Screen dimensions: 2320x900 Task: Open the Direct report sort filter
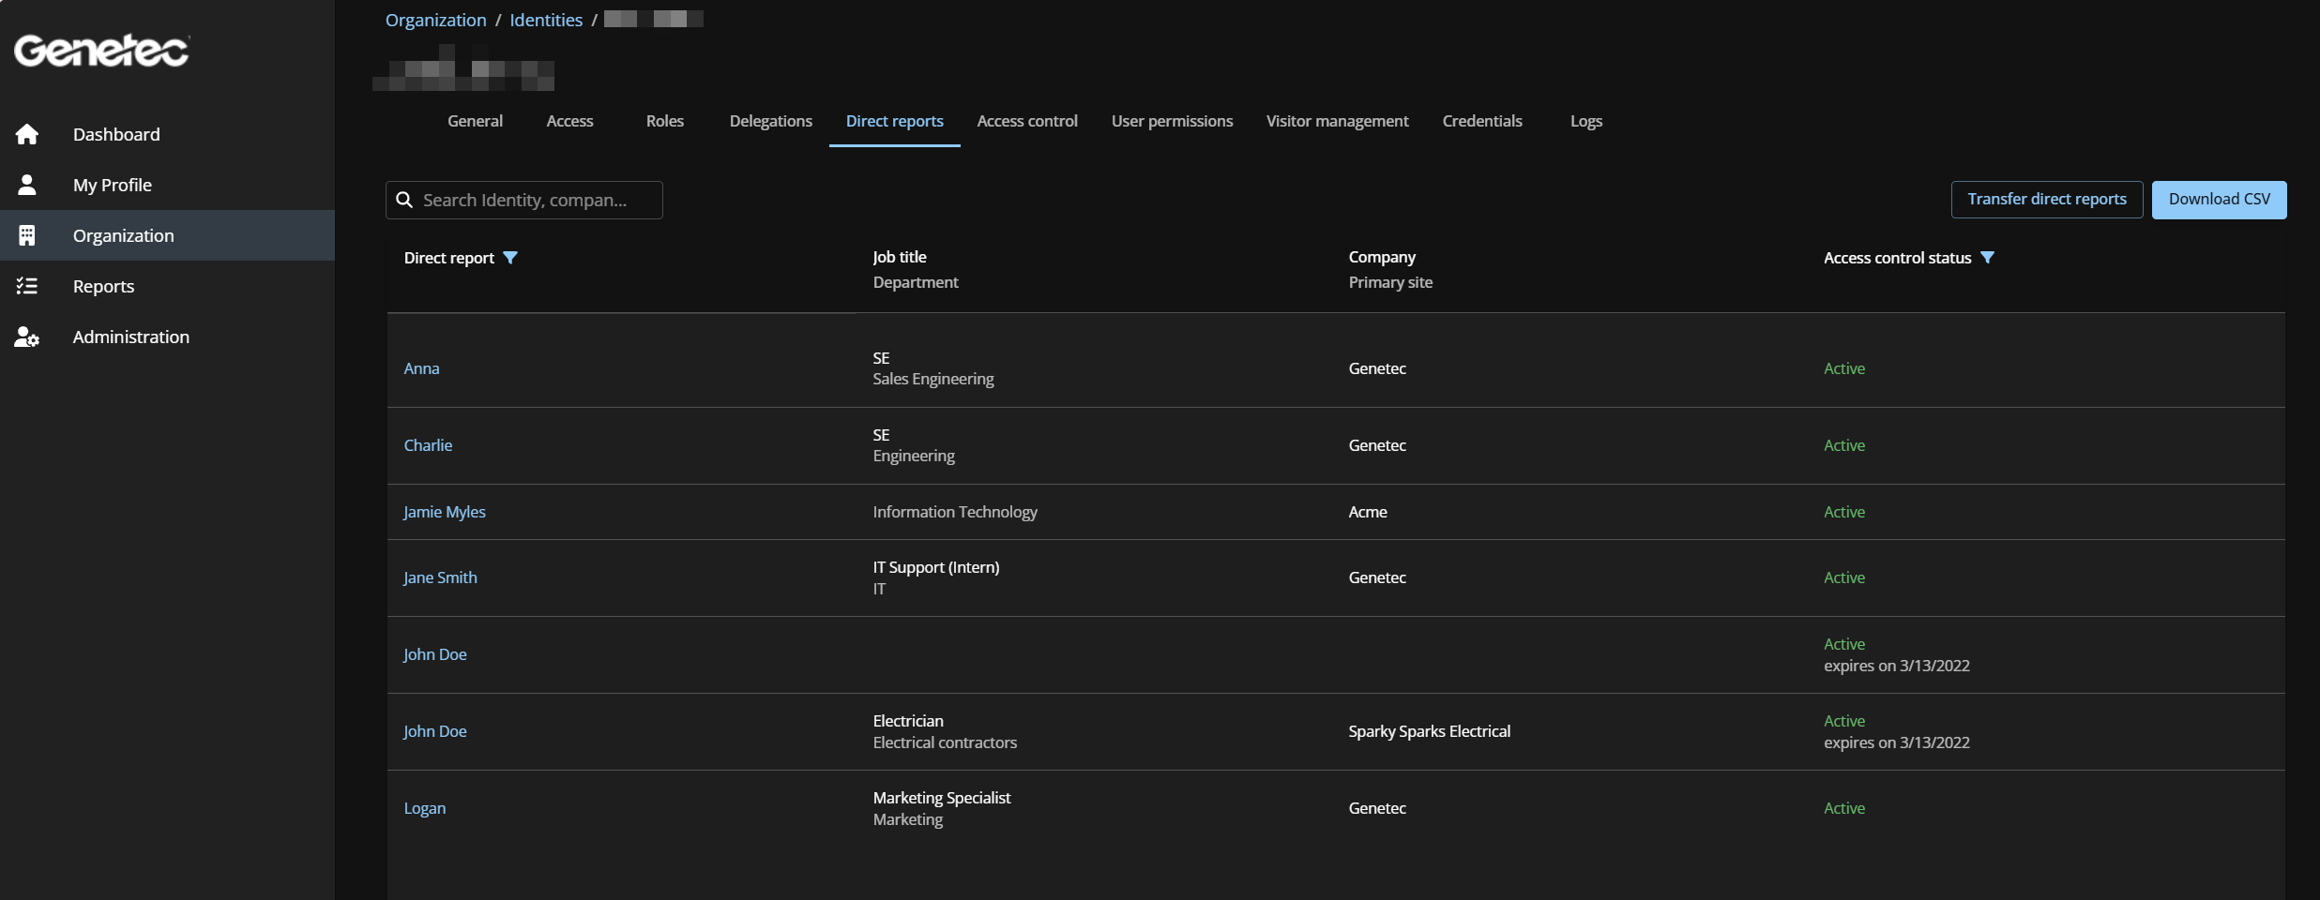[x=512, y=258]
